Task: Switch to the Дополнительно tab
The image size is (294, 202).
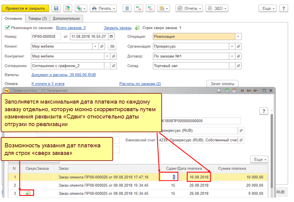Action: coord(66,19)
